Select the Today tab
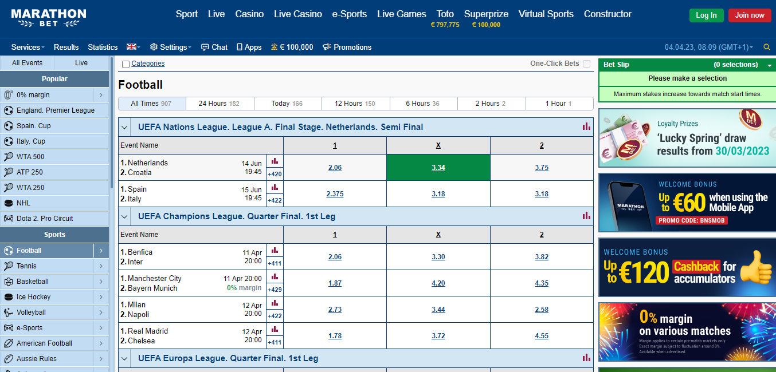 pyautogui.click(x=287, y=104)
